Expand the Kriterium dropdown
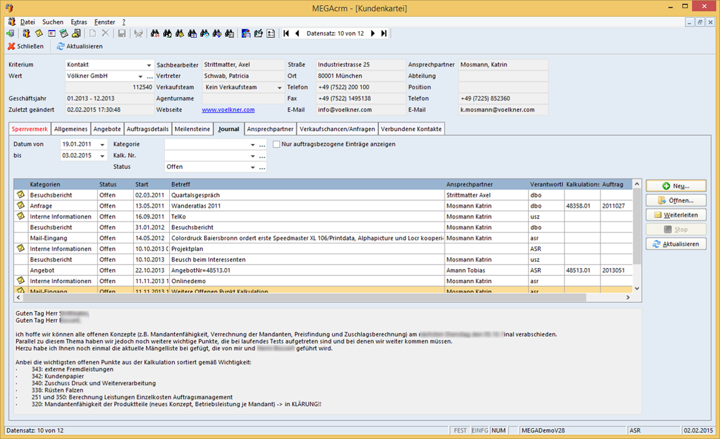 pos(149,65)
